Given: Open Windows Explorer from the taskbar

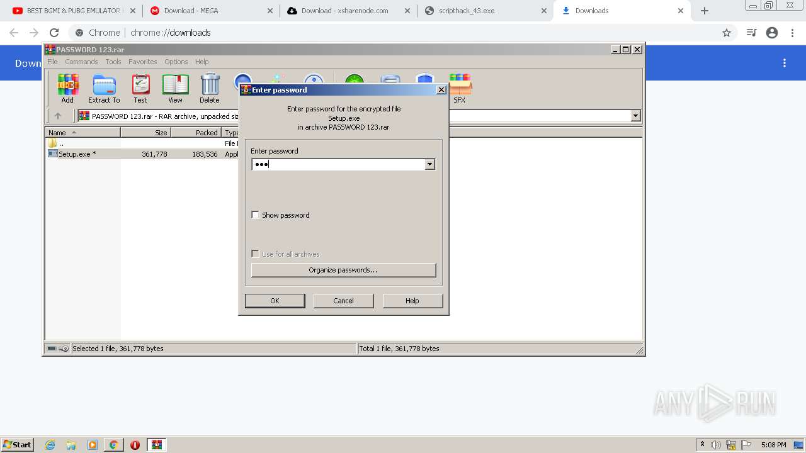Looking at the screenshot, I should 71,445.
